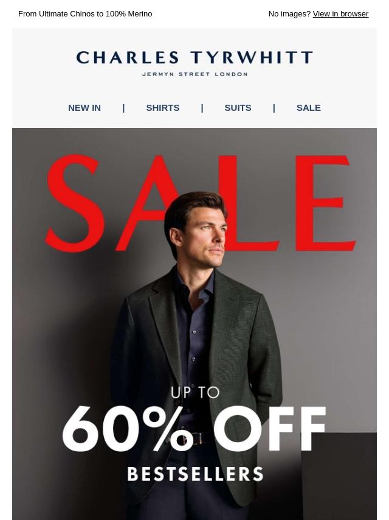Select the SUITS navigation link
This screenshot has width=389, height=520.
coord(238,108)
